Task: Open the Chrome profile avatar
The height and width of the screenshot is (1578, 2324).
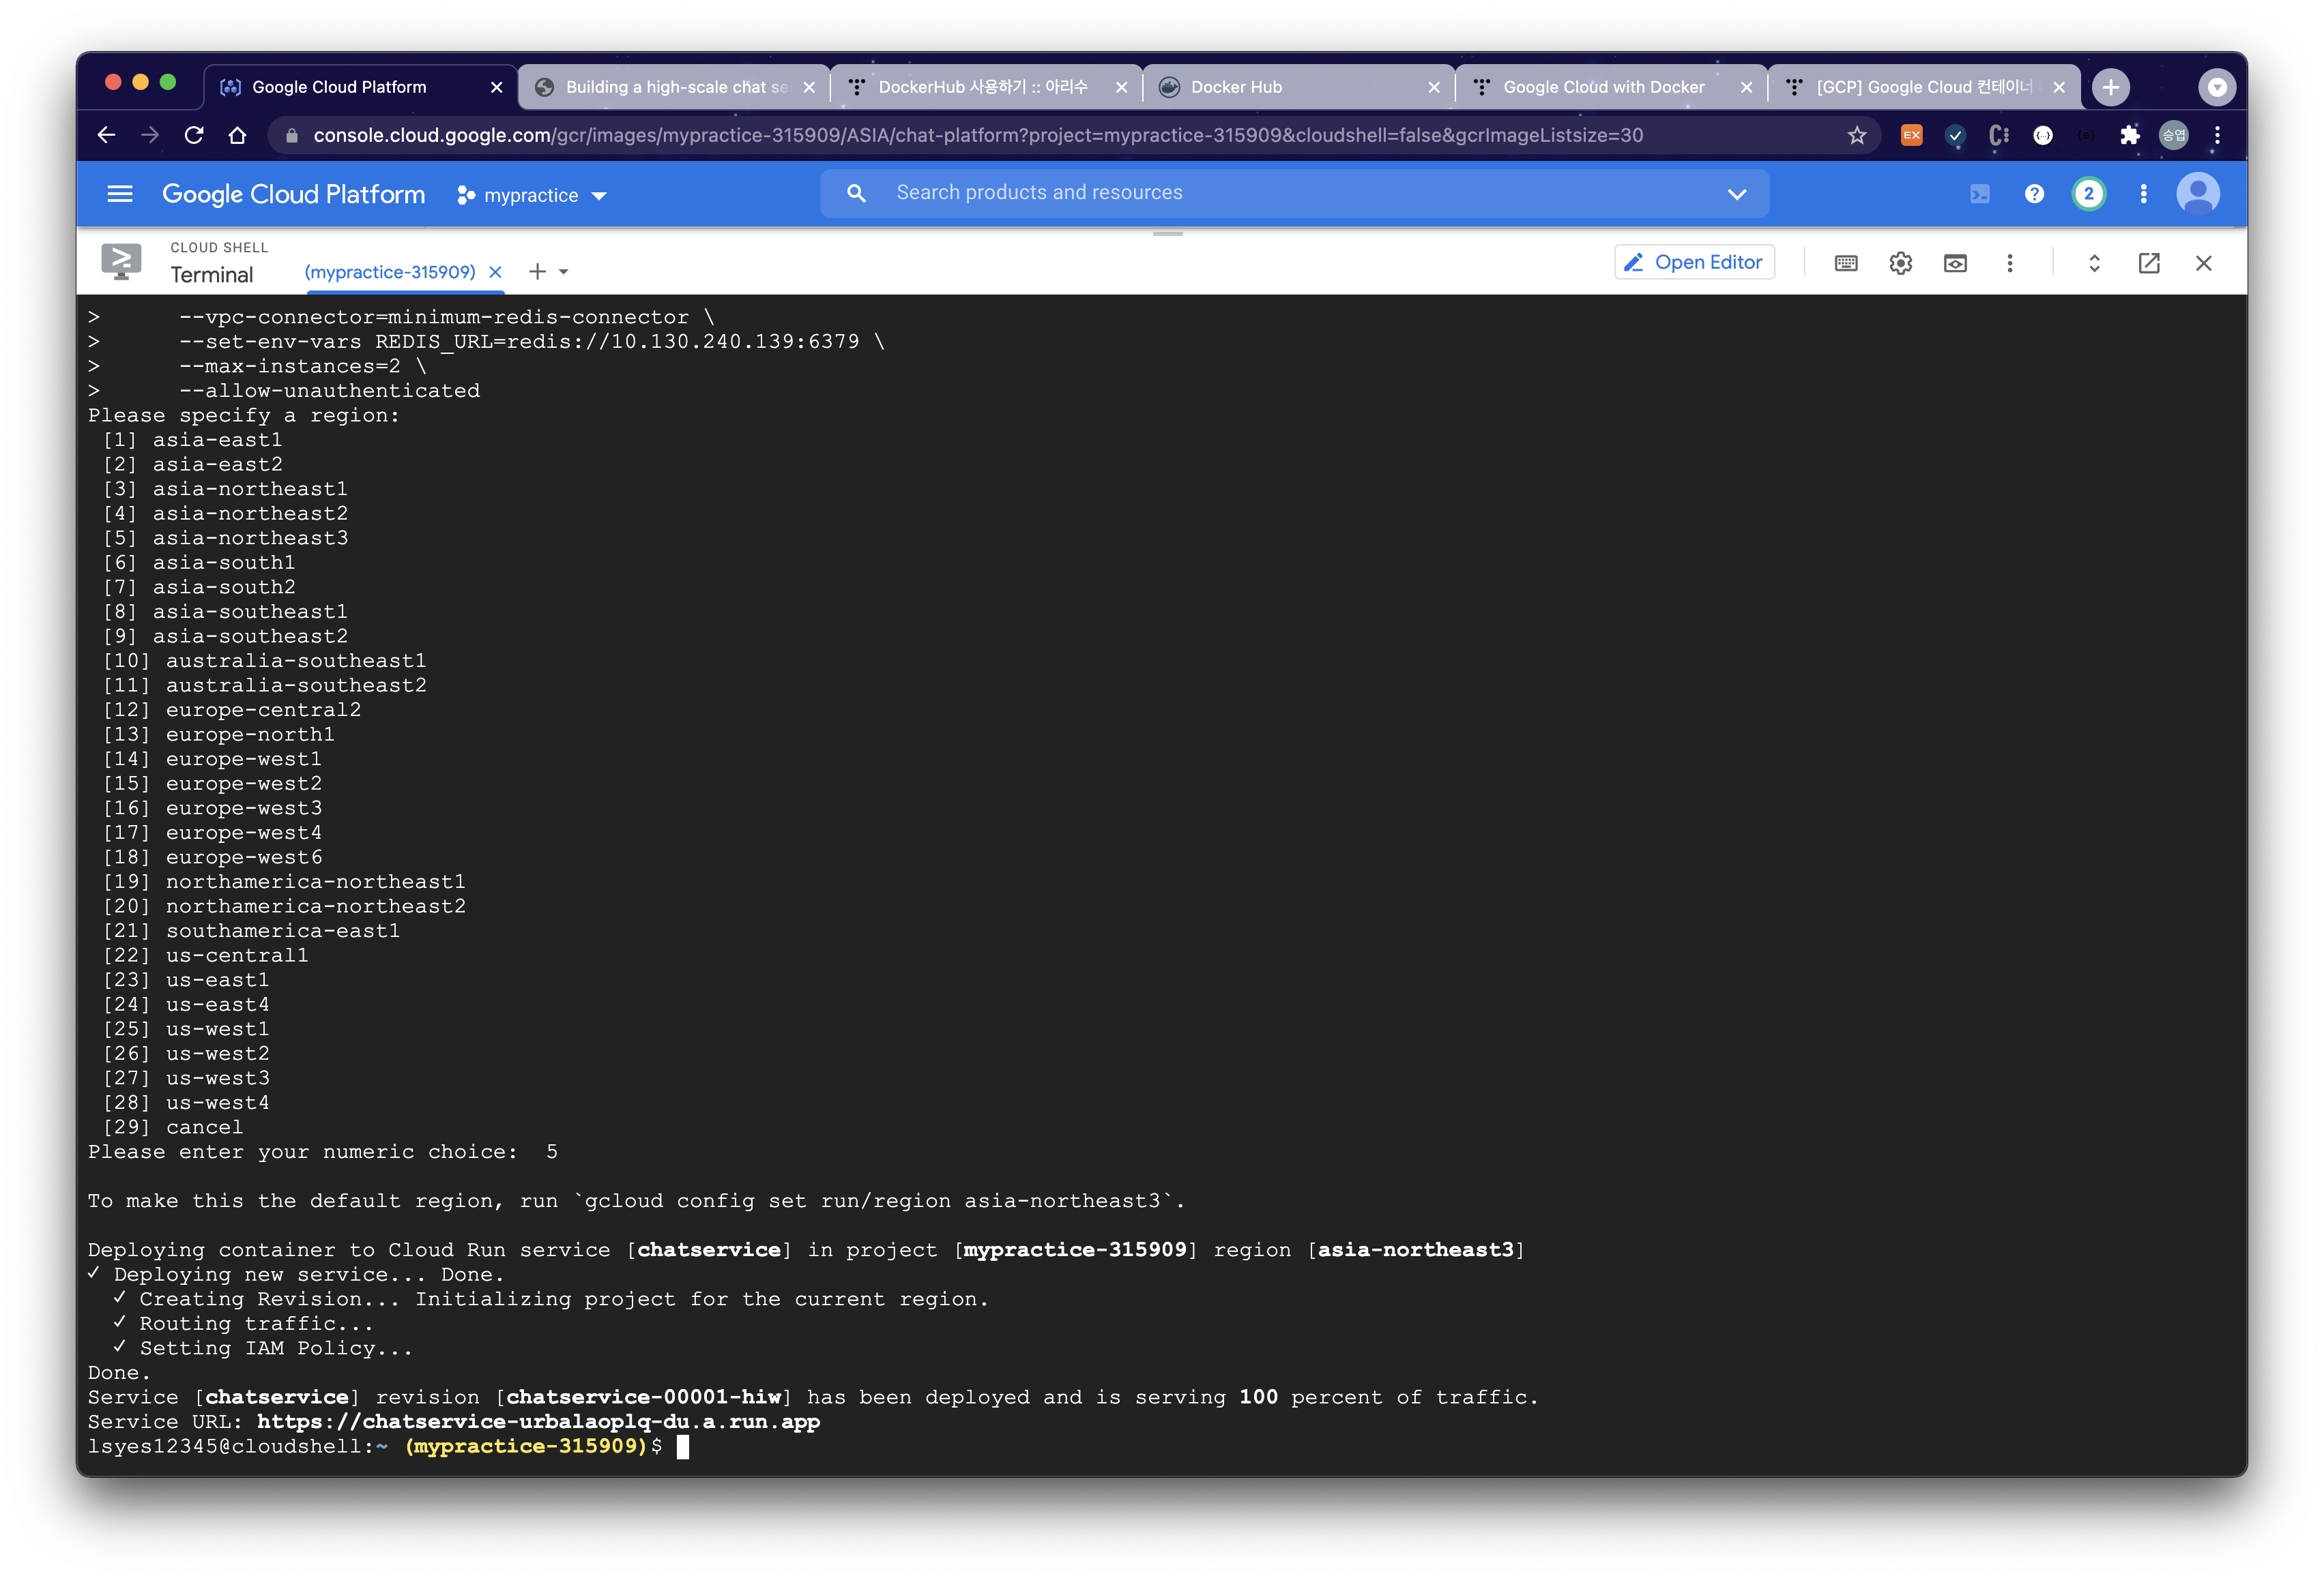Action: pyautogui.click(x=2174, y=135)
